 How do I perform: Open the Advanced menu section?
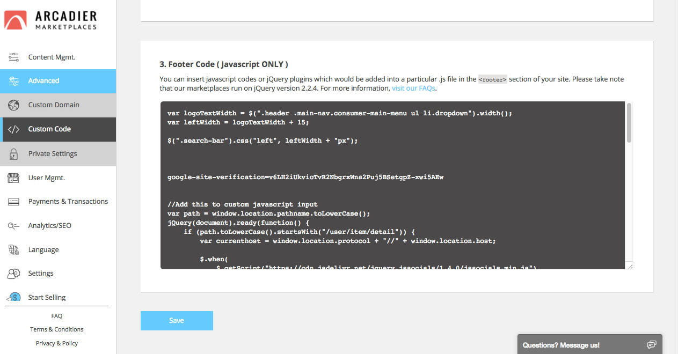[43, 81]
